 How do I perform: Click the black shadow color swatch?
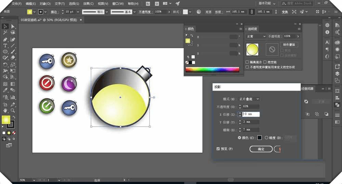pos(259,138)
